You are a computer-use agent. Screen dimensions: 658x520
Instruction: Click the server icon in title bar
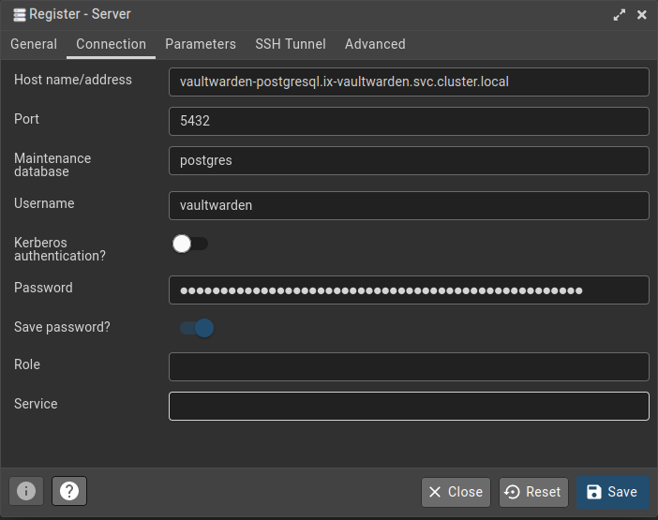(18, 15)
